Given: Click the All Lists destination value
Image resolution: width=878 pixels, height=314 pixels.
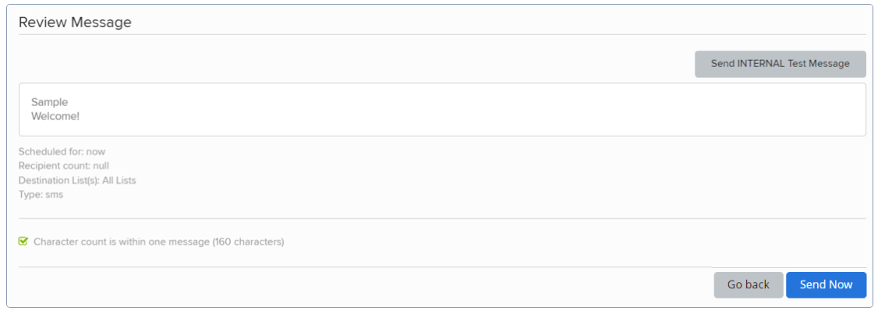Looking at the screenshot, I should point(119,180).
